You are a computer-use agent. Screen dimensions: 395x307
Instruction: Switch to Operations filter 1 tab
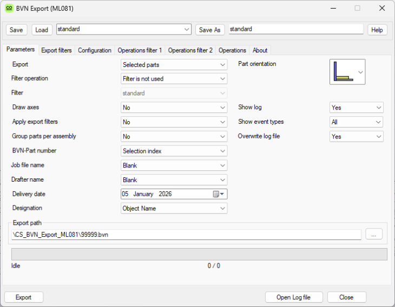pos(140,50)
